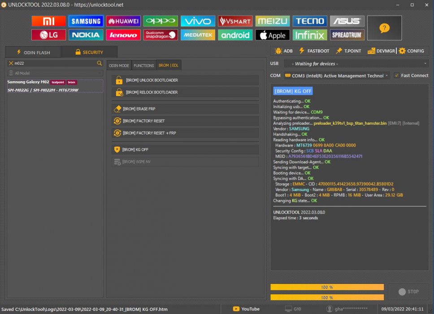The height and width of the screenshot is (314, 434).
Task: Open the ADB toolbar item
Action: coord(284,51)
